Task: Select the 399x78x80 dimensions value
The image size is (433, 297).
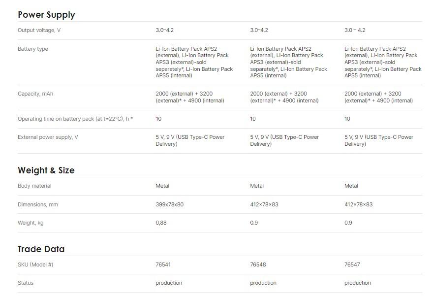Action: click(x=169, y=205)
